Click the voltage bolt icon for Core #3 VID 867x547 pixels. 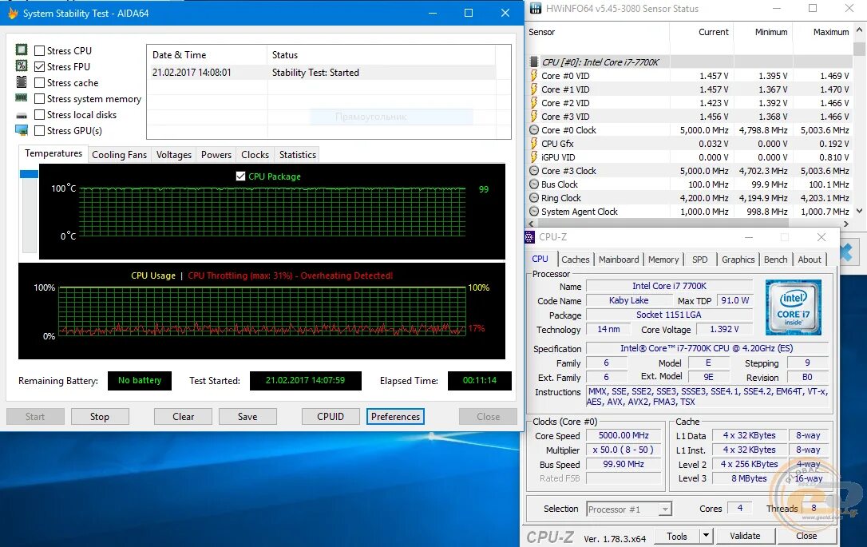pos(533,116)
